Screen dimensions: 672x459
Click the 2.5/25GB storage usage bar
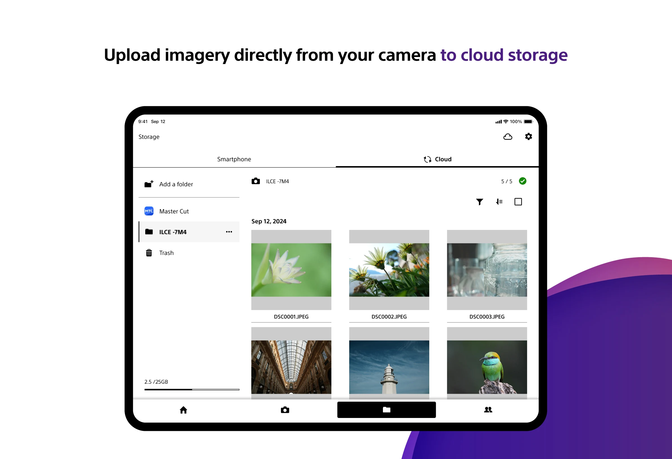click(x=192, y=390)
